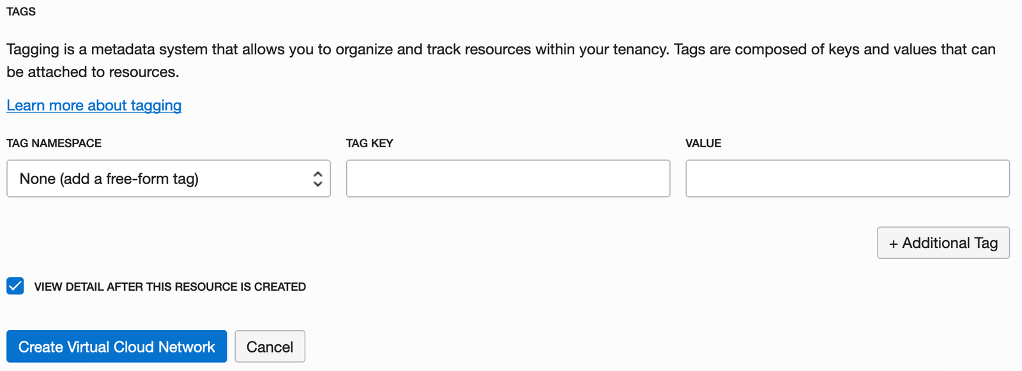Screen dimensions: 1022x371
Task: Open the Tag Namespace dropdown
Action: (169, 178)
